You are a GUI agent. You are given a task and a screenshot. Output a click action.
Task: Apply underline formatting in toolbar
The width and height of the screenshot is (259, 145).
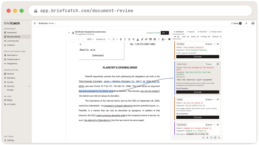point(129,39)
